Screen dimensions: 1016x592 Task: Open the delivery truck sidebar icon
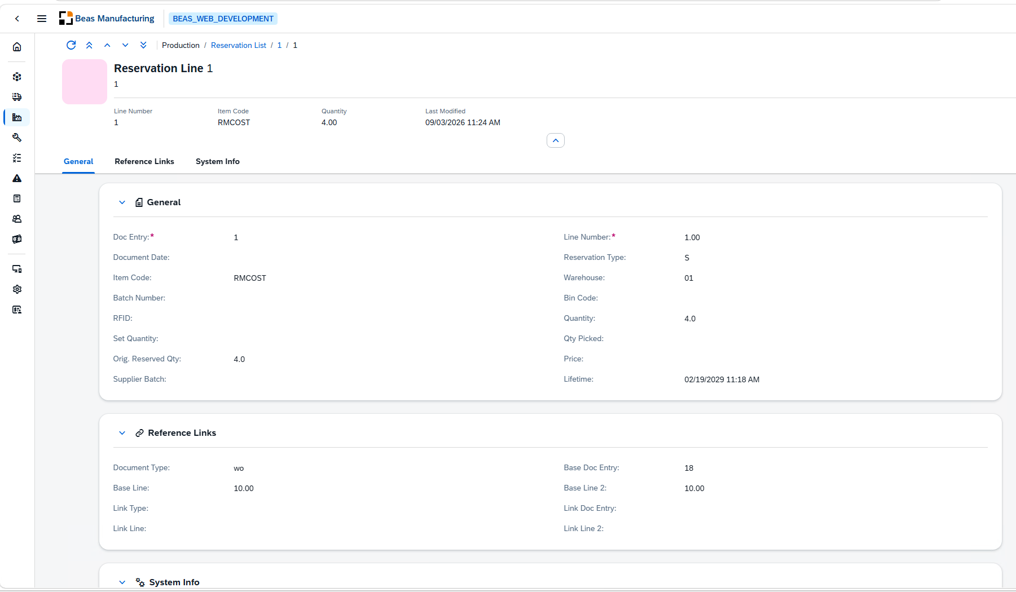[x=17, y=97]
